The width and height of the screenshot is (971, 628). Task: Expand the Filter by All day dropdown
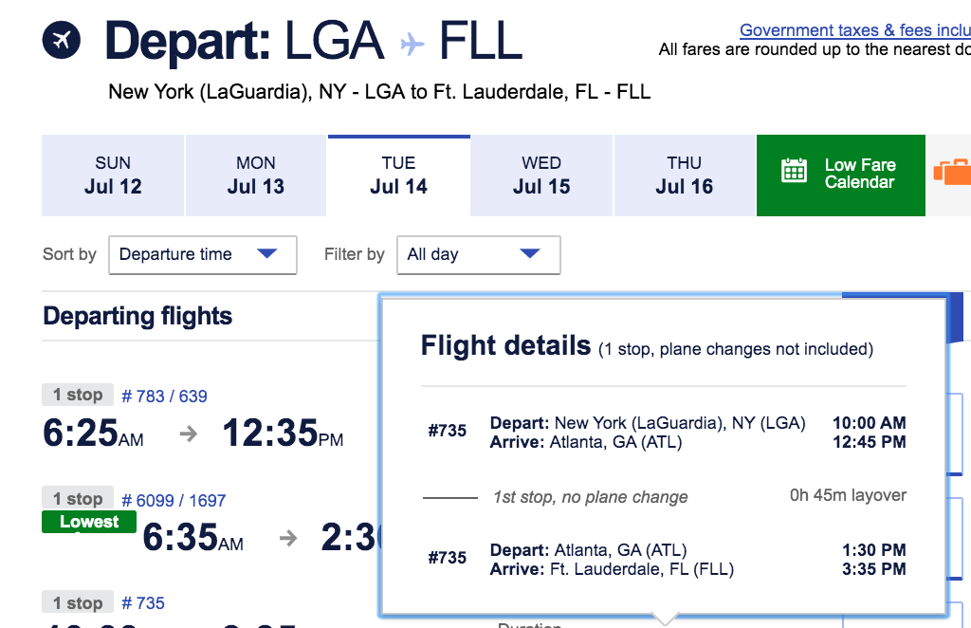point(478,254)
